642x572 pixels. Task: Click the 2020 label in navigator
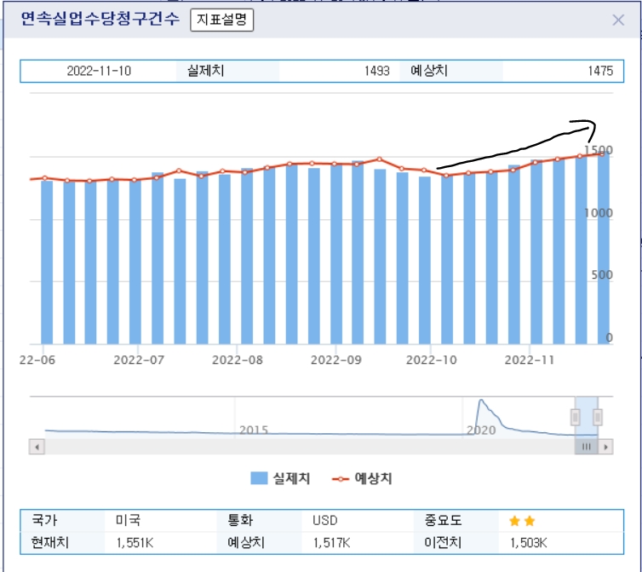[x=481, y=430]
